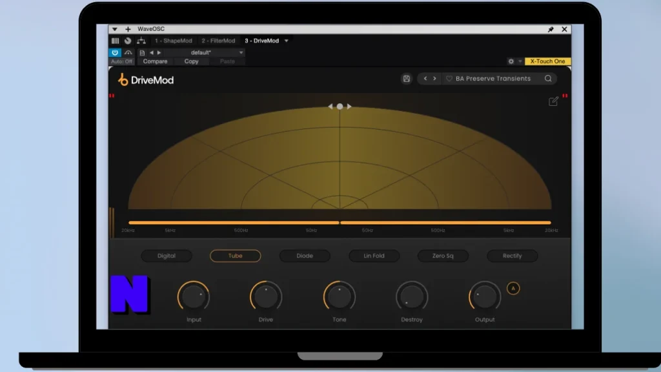Go to previous host preset arrow

tap(151, 53)
